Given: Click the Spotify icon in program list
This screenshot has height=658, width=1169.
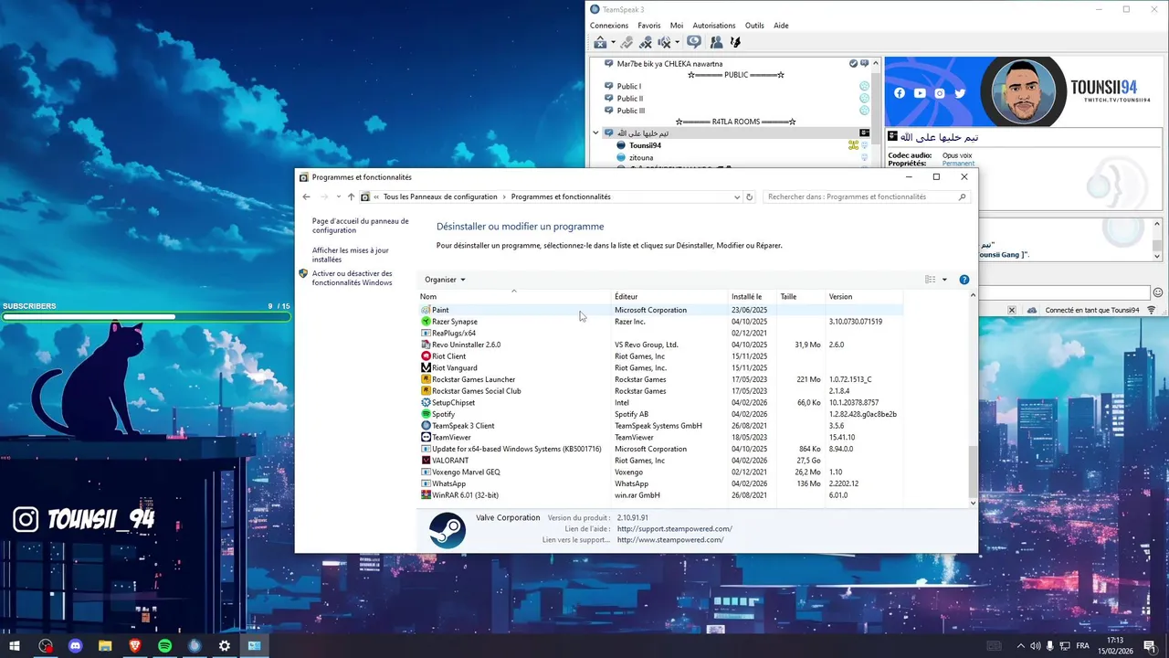Looking at the screenshot, I should tap(426, 414).
